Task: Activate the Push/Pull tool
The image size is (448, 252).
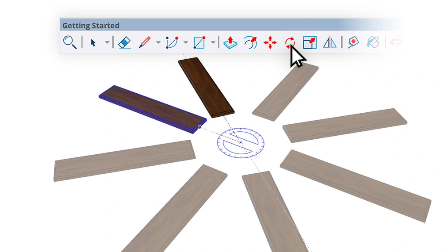Action: coord(230,42)
